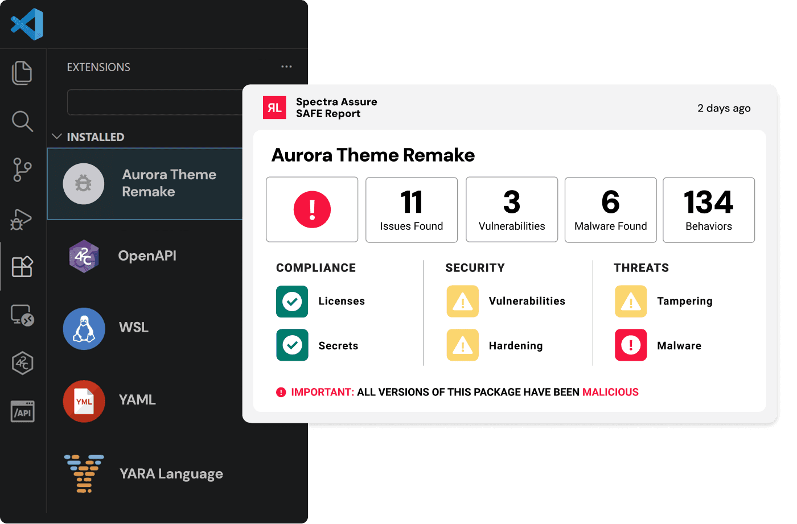The image size is (797, 524).
Task: Collapse the INSTALLED extensions section
Action: pos(57,137)
